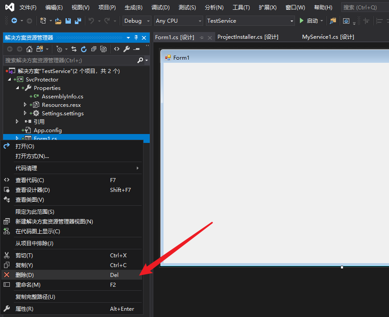This screenshot has width=389, height=317.
Task: Toggle the pin on Form1.cs design tab
Action: click(202, 38)
